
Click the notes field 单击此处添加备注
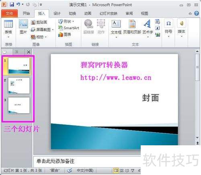click(87, 161)
